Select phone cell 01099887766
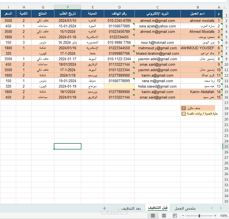This screenshot has height=219, width=229. [119, 54]
